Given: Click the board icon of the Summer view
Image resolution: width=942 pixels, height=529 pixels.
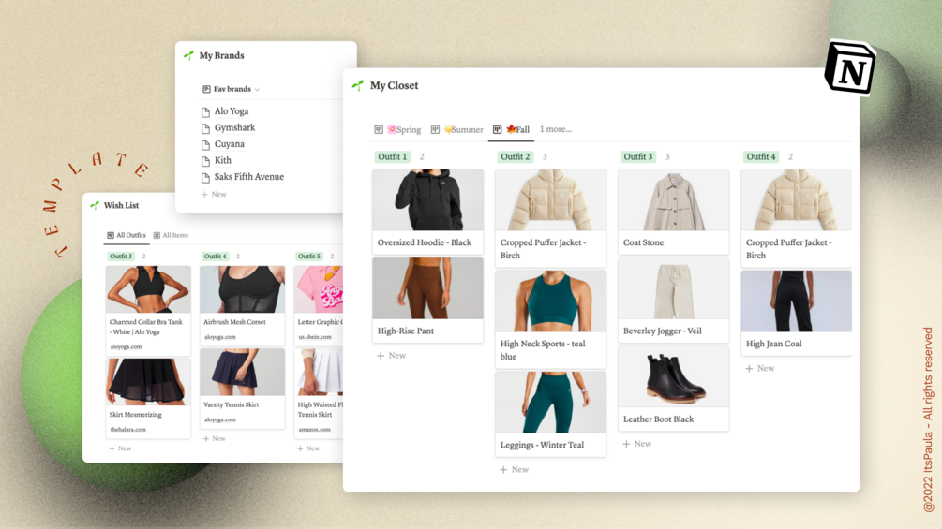Looking at the screenshot, I should tap(435, 129).
